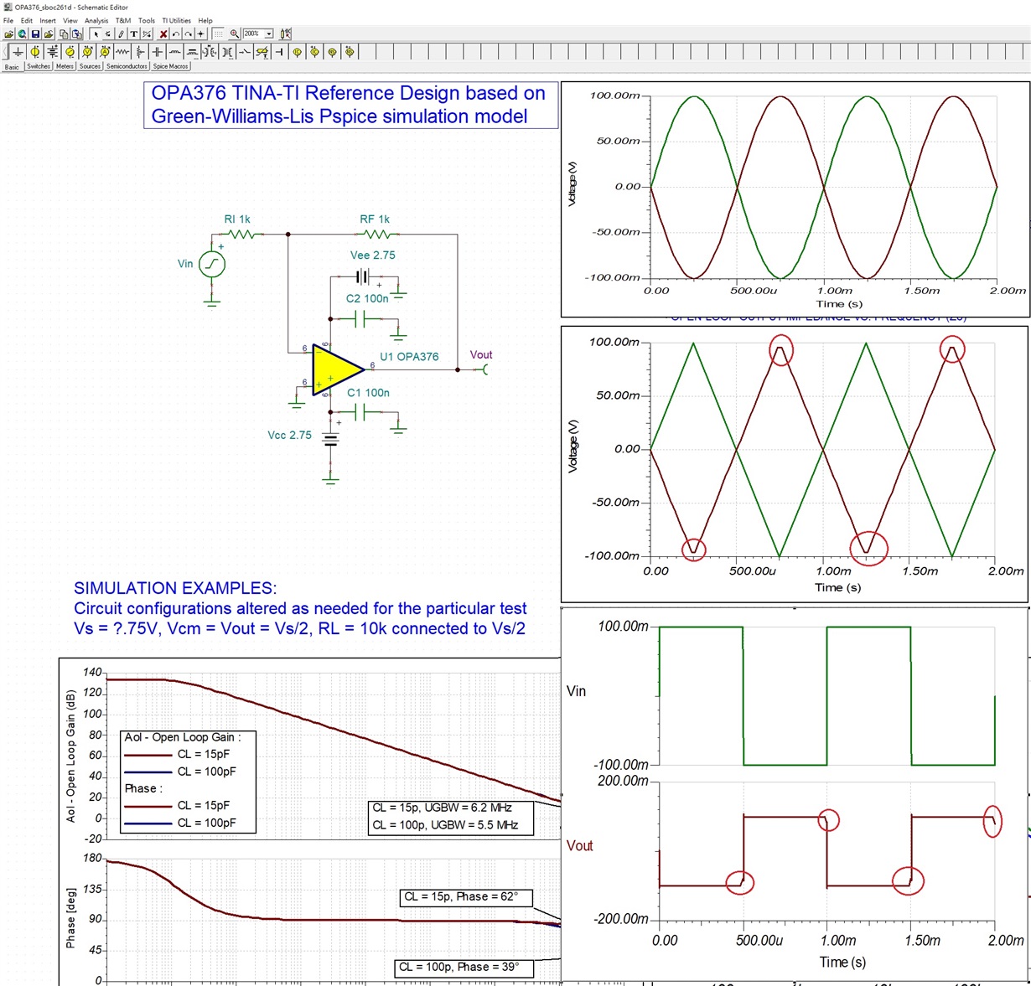
Task: Insert a battery component
Action: [53, 52]
